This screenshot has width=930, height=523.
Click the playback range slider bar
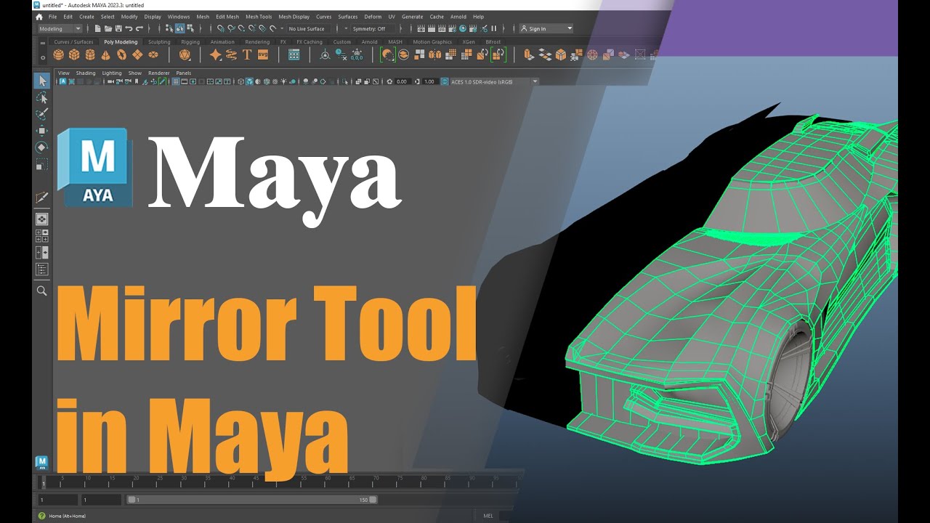pos(252,500)
